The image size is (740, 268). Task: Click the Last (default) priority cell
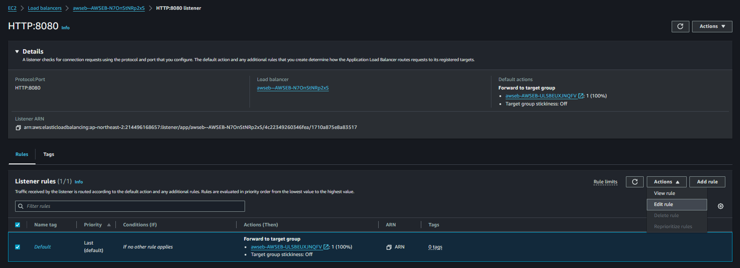[94, 247]
